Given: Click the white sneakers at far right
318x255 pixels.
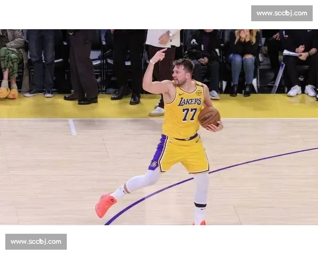Looking at the screenshot, I should [301, 91].
